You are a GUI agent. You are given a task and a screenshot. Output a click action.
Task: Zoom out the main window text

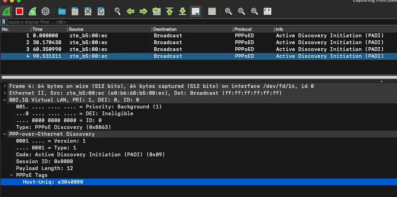click(242, 11)
